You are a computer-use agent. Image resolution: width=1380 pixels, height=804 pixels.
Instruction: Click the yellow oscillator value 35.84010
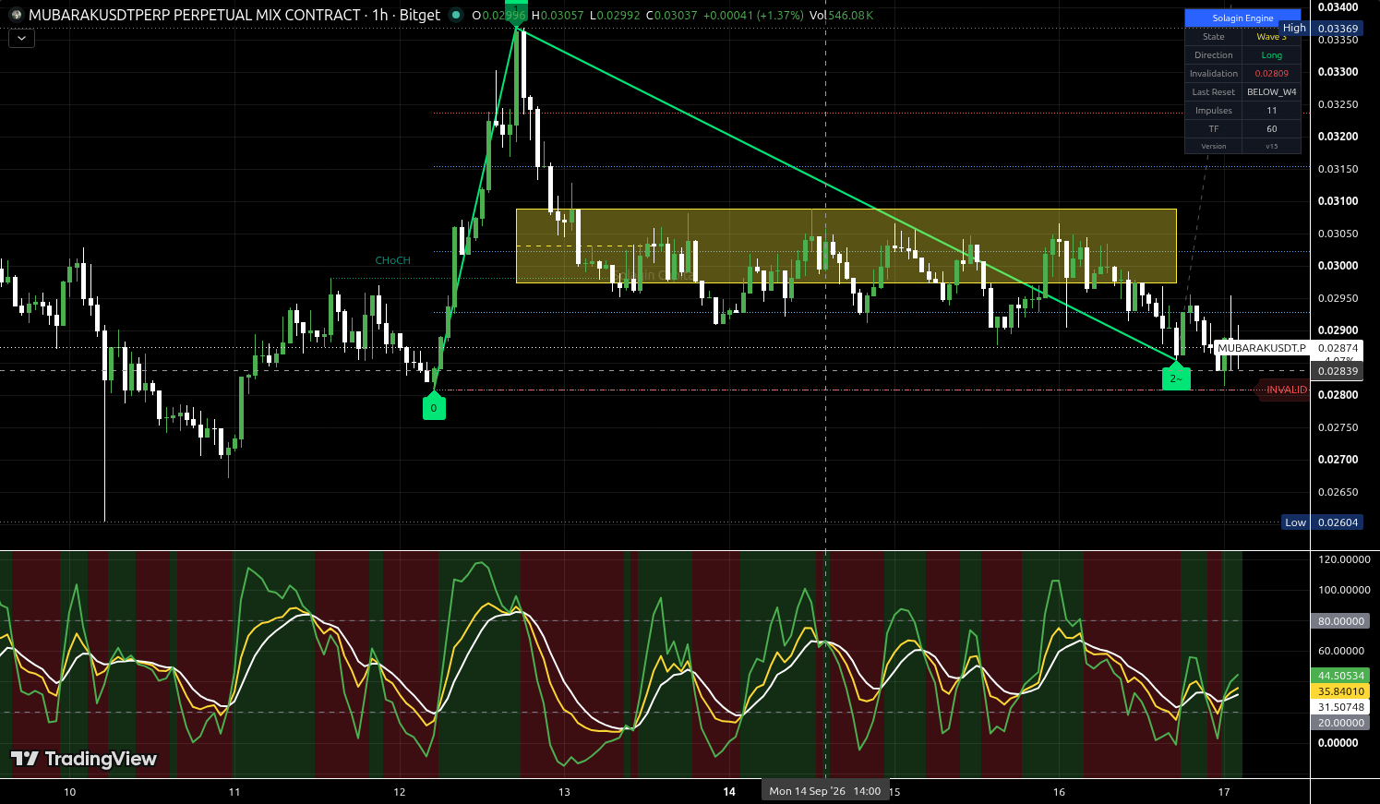tap(1340, 691)
